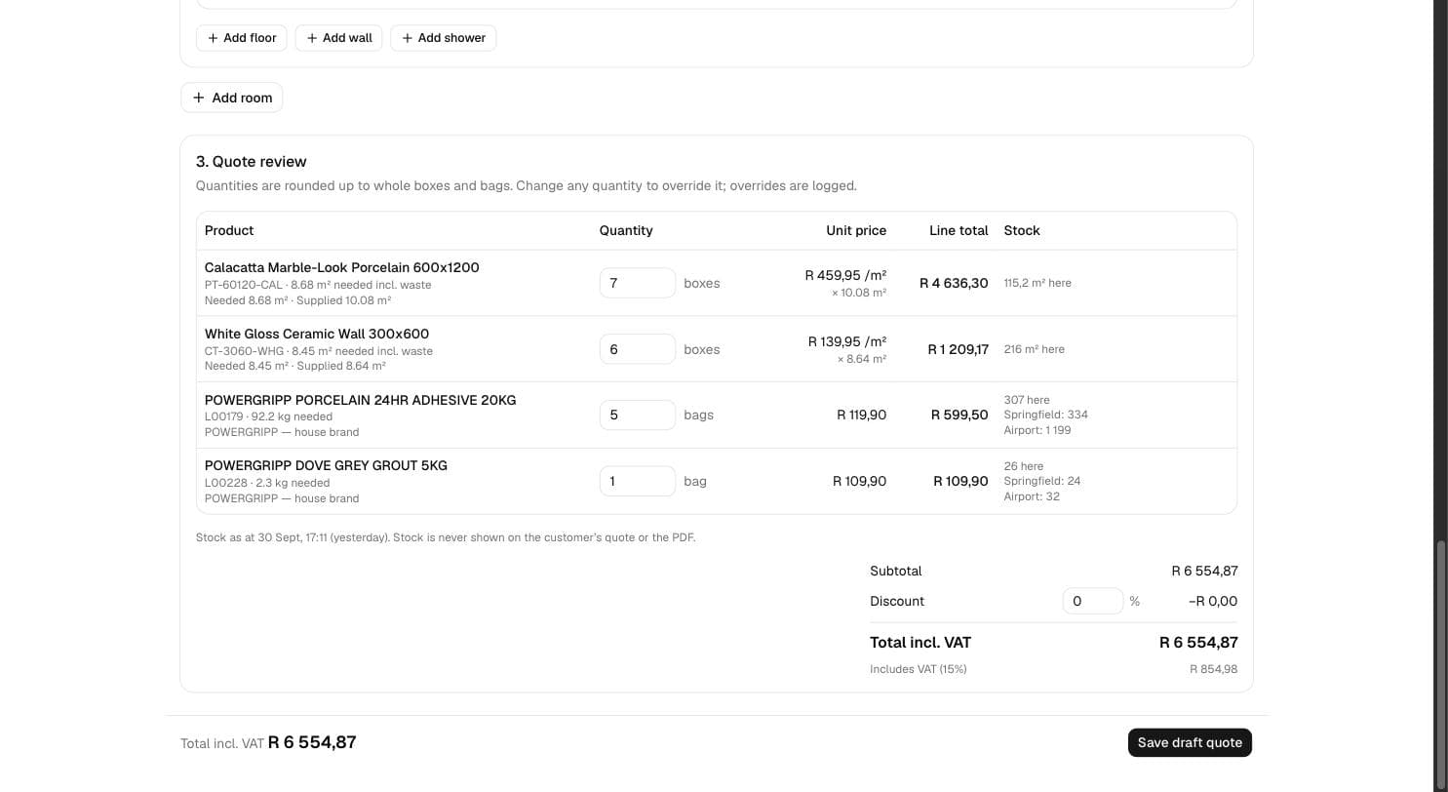
Task: Click the Total incl. VAT amount in summary
Action: pos(1198,642)
